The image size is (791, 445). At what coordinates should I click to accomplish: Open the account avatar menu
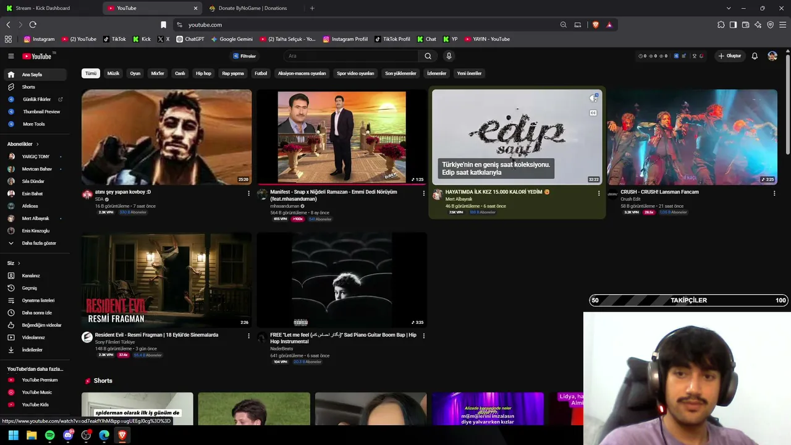click(772, 56)
